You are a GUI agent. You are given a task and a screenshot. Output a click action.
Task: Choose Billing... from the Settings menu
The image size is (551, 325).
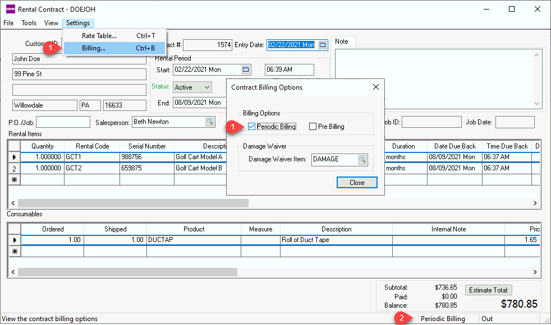94,48
